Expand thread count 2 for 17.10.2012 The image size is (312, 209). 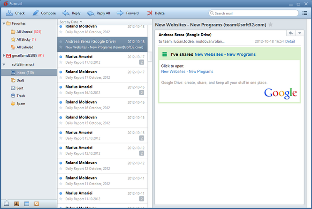coord(142,62)
